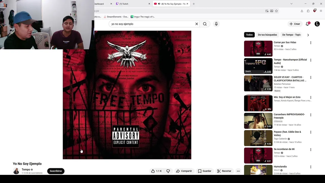Open the Corran por Sus Vidas thumbnail
The width and height of the screenshot is (325, 183).
[x=258, y=49]
